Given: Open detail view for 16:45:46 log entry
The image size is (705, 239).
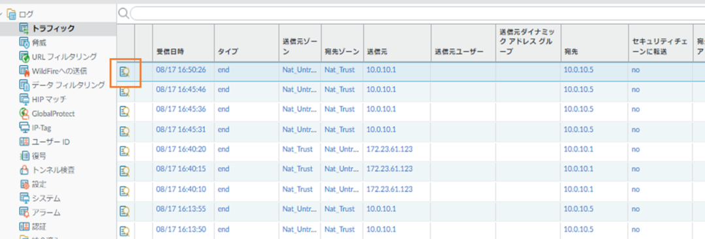Looking at the screenshot, I should 125,92.
